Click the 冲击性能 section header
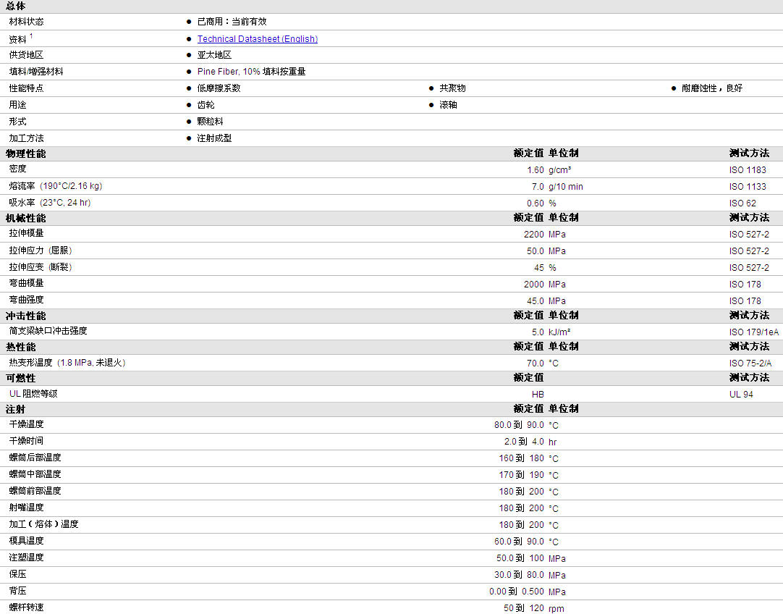The width and height of the screenshot is (783, 614). [x=25, y=316]
